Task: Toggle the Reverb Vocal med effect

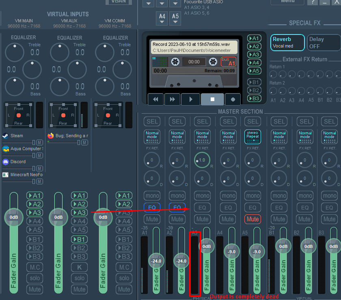Action: [287, 43]
